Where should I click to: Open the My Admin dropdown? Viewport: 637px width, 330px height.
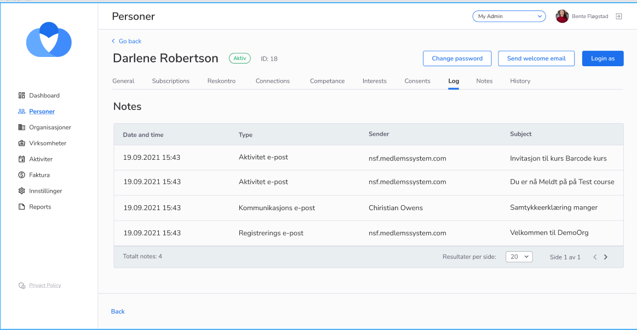[509, 16]
